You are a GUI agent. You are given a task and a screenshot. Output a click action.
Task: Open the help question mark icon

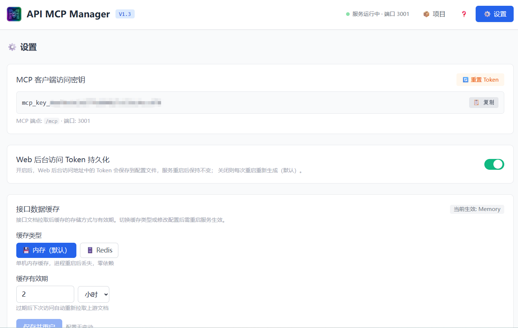pyautogui.click(x=464, y=14)
